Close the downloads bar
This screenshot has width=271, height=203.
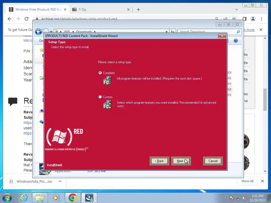click(x=263, y=181)
